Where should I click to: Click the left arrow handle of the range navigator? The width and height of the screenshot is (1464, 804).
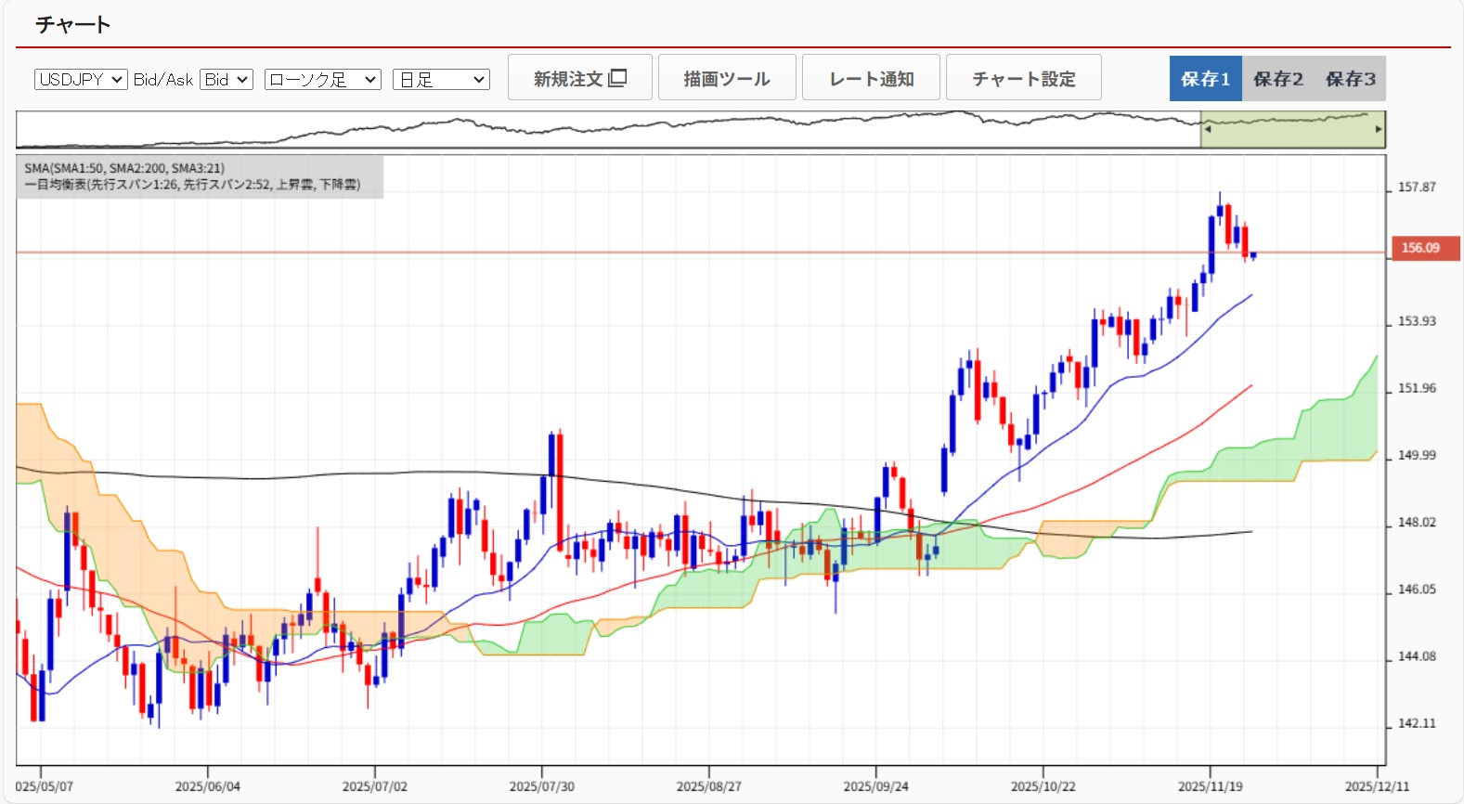point(1208,130)
